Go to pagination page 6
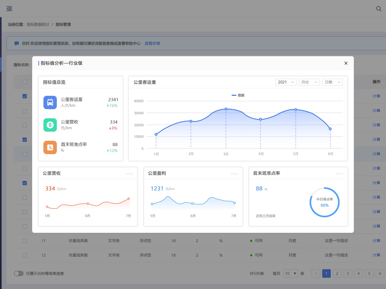Viewport: 386px width, 289px height. pos(380,273)
